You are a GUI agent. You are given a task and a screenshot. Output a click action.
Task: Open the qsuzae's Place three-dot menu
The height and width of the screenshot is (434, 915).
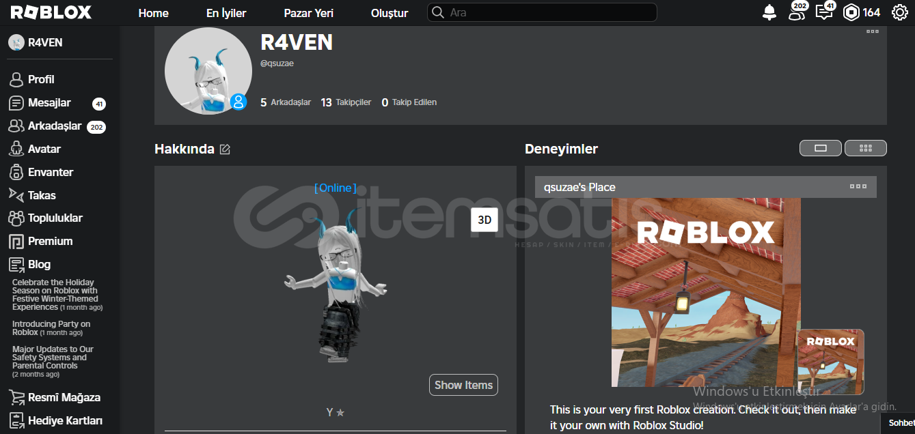(x=858, y=187)
